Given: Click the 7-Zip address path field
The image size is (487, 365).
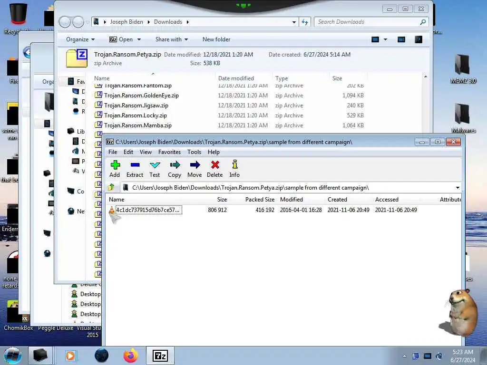Looking at the screenshot, I should tap(287, 188).
